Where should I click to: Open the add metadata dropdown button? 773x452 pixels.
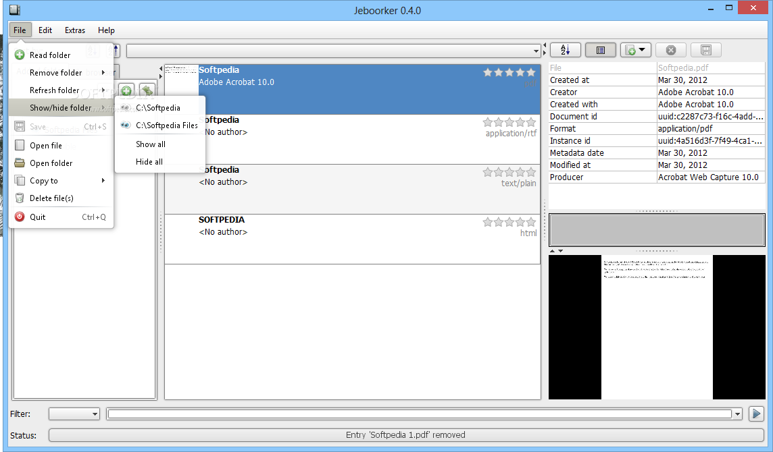[635, 50]
